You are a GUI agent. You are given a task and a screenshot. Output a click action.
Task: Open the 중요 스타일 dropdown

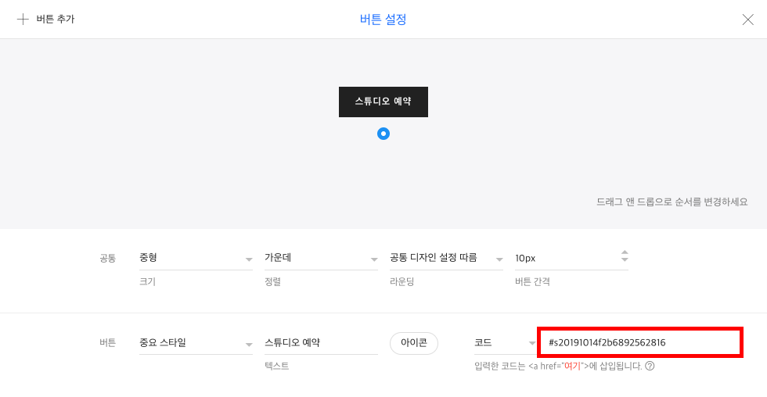[196, 343]
